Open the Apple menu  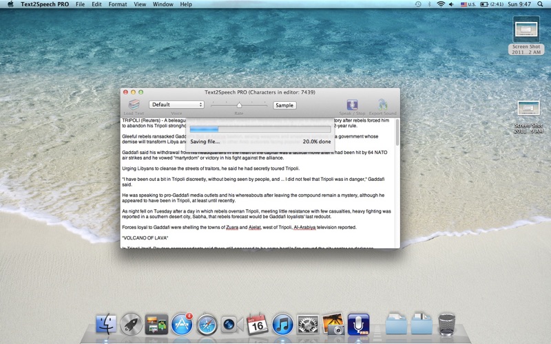coord(10,4)
